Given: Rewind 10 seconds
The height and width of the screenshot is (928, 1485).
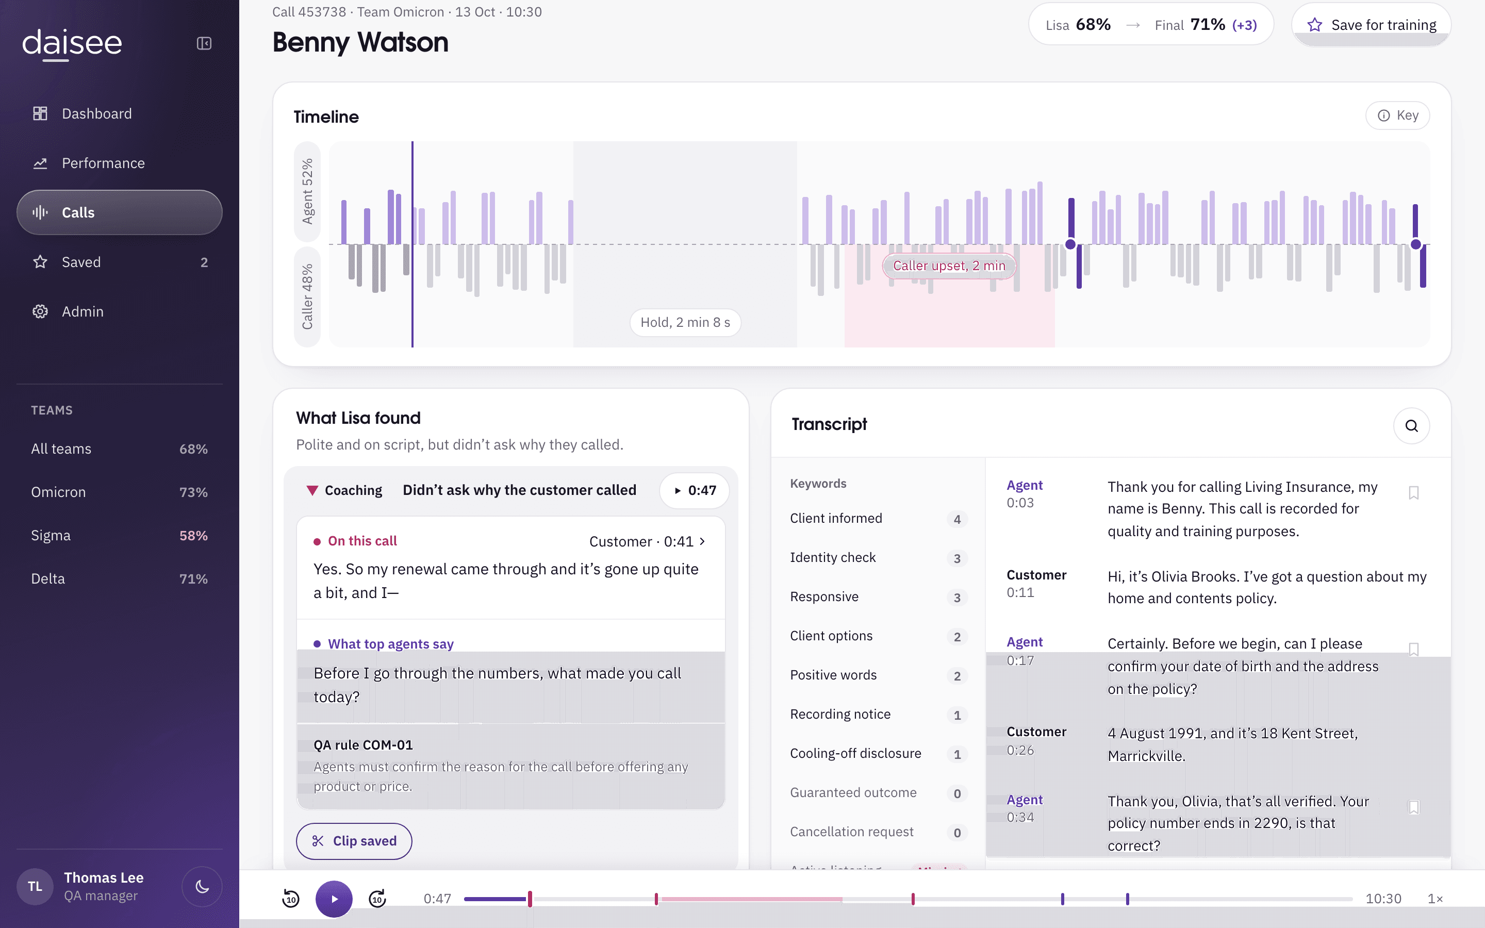Looking at the screenshot, I should click(x=290, y=899).
